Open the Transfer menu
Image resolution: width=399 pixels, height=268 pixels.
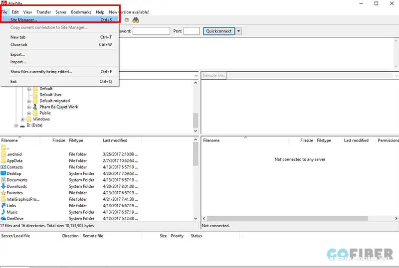[x=44, y=12]
